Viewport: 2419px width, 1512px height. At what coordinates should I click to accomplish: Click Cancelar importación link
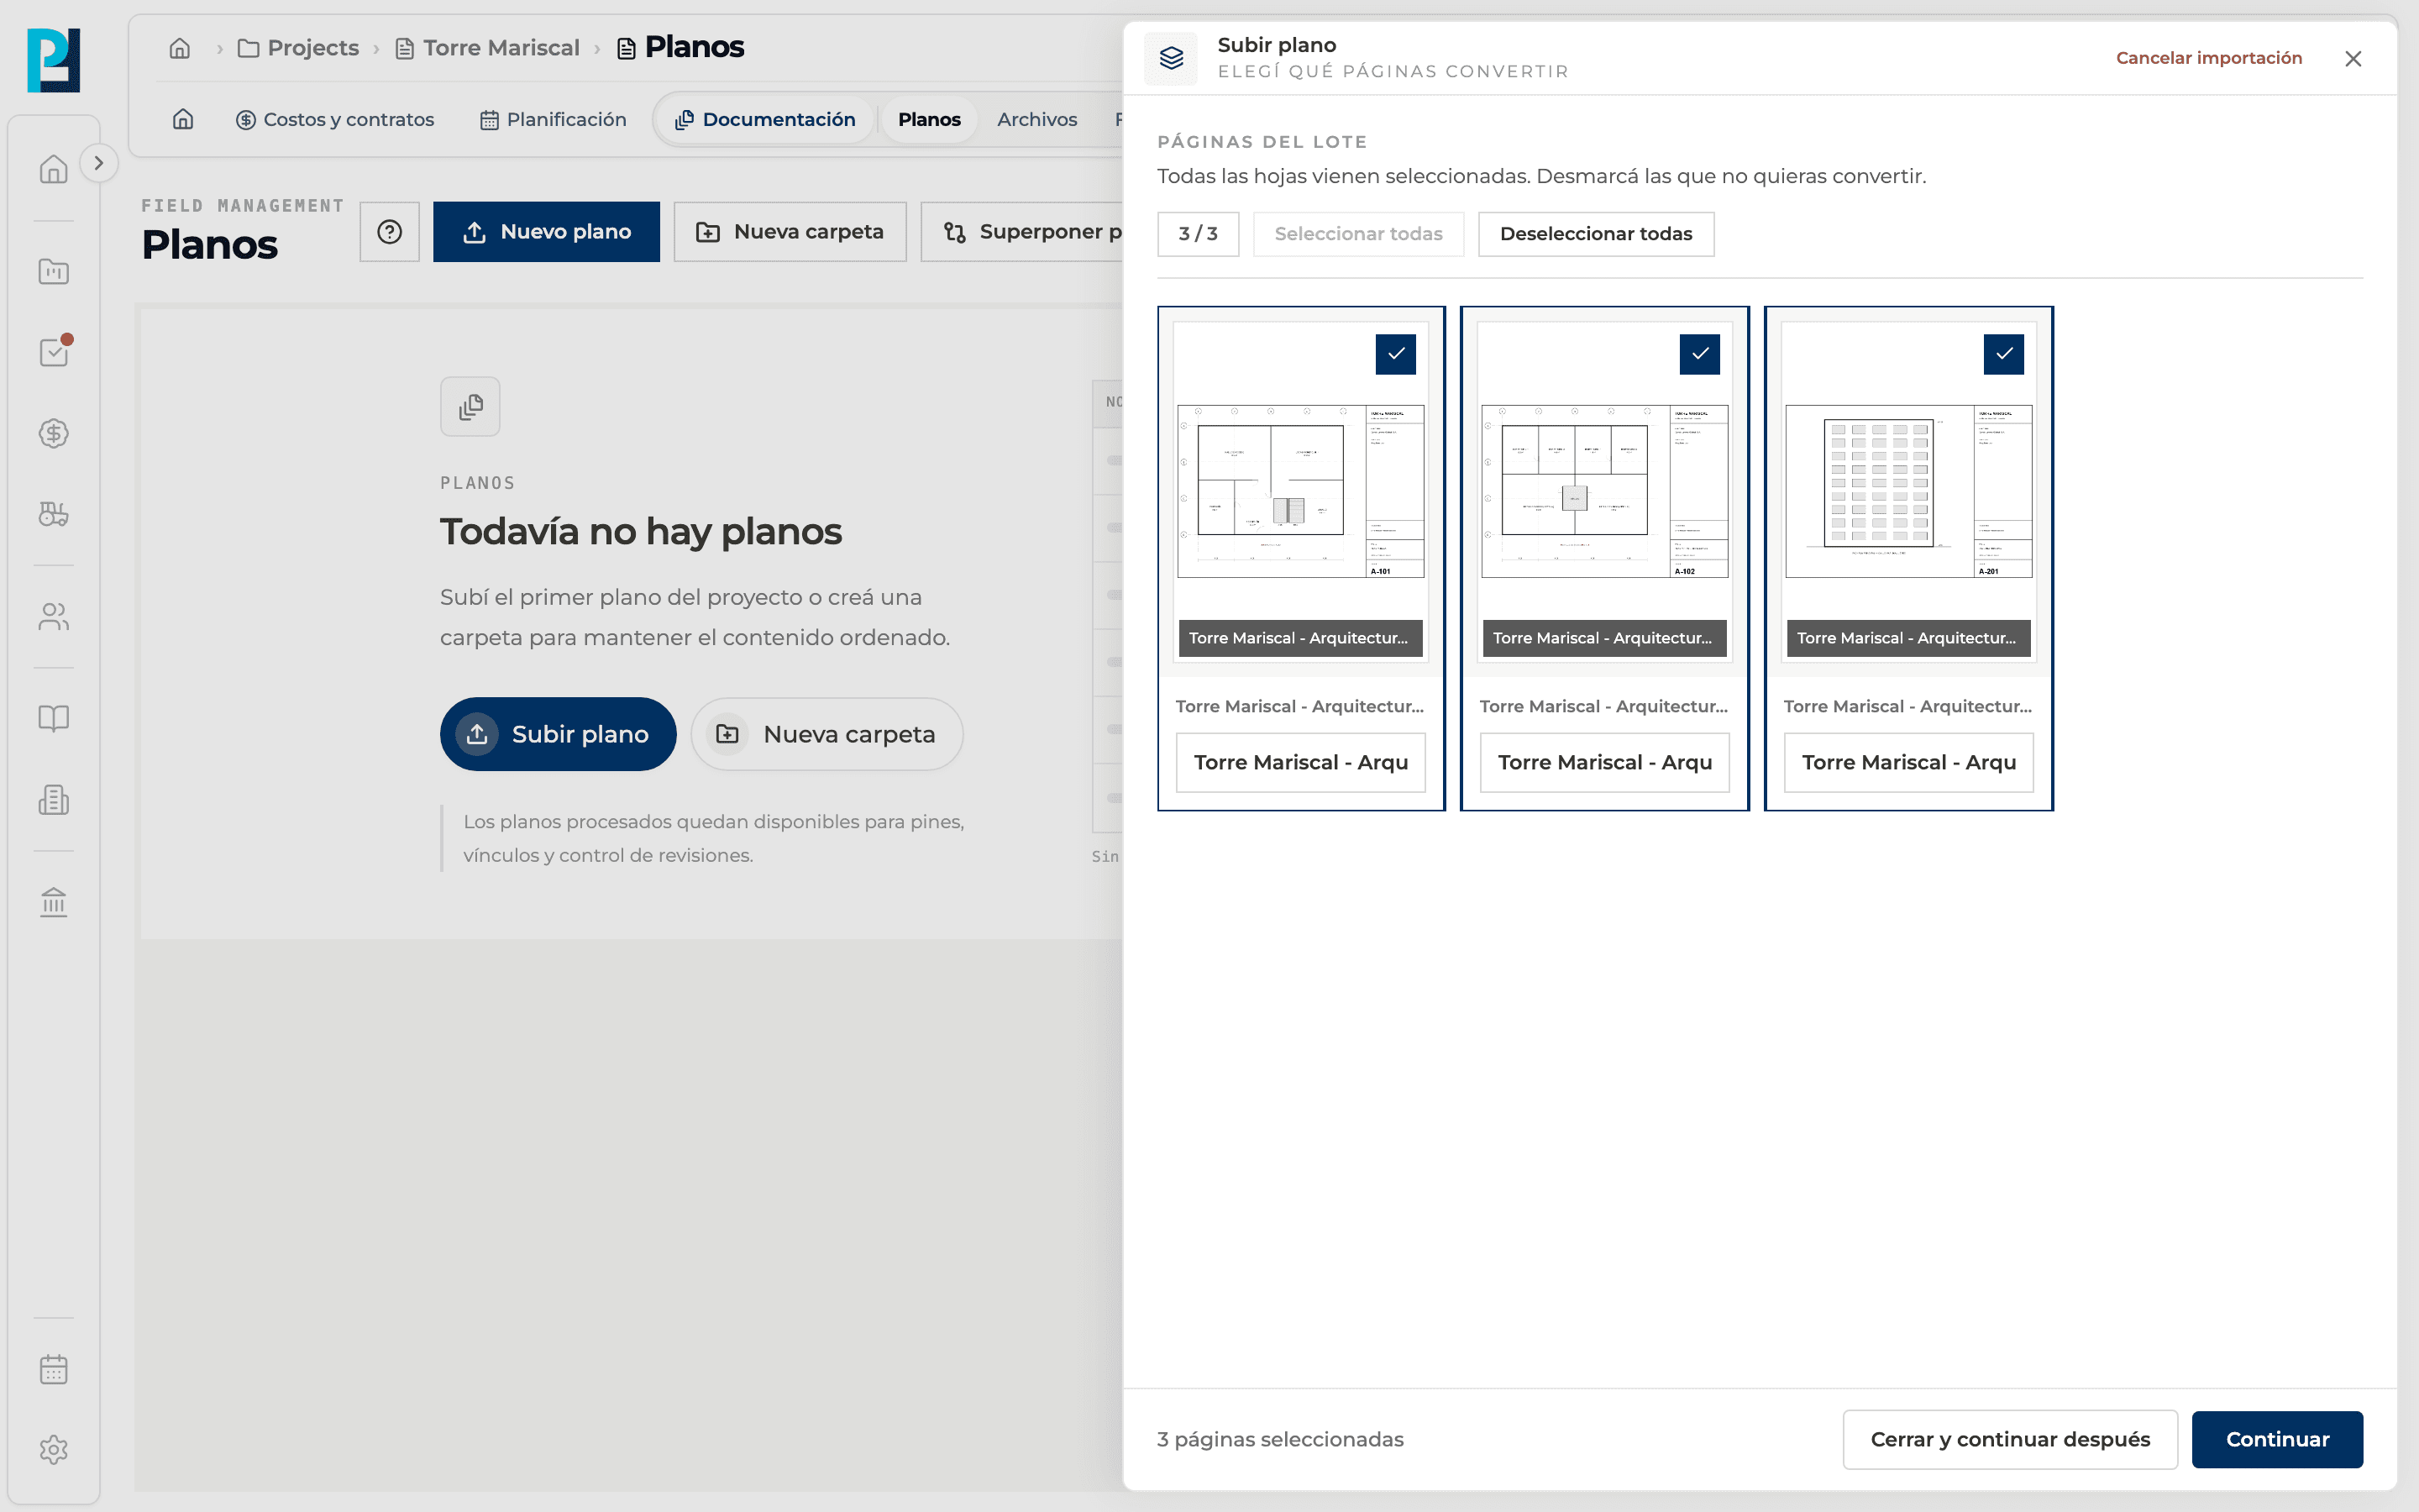[2208, 58]
